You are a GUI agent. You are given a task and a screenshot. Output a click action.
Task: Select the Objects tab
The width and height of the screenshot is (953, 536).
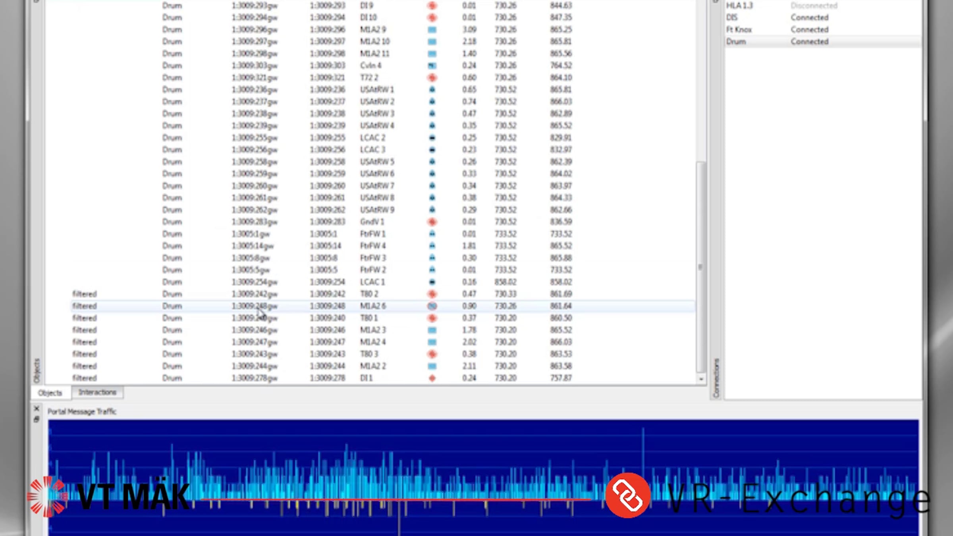pos(50,393)
